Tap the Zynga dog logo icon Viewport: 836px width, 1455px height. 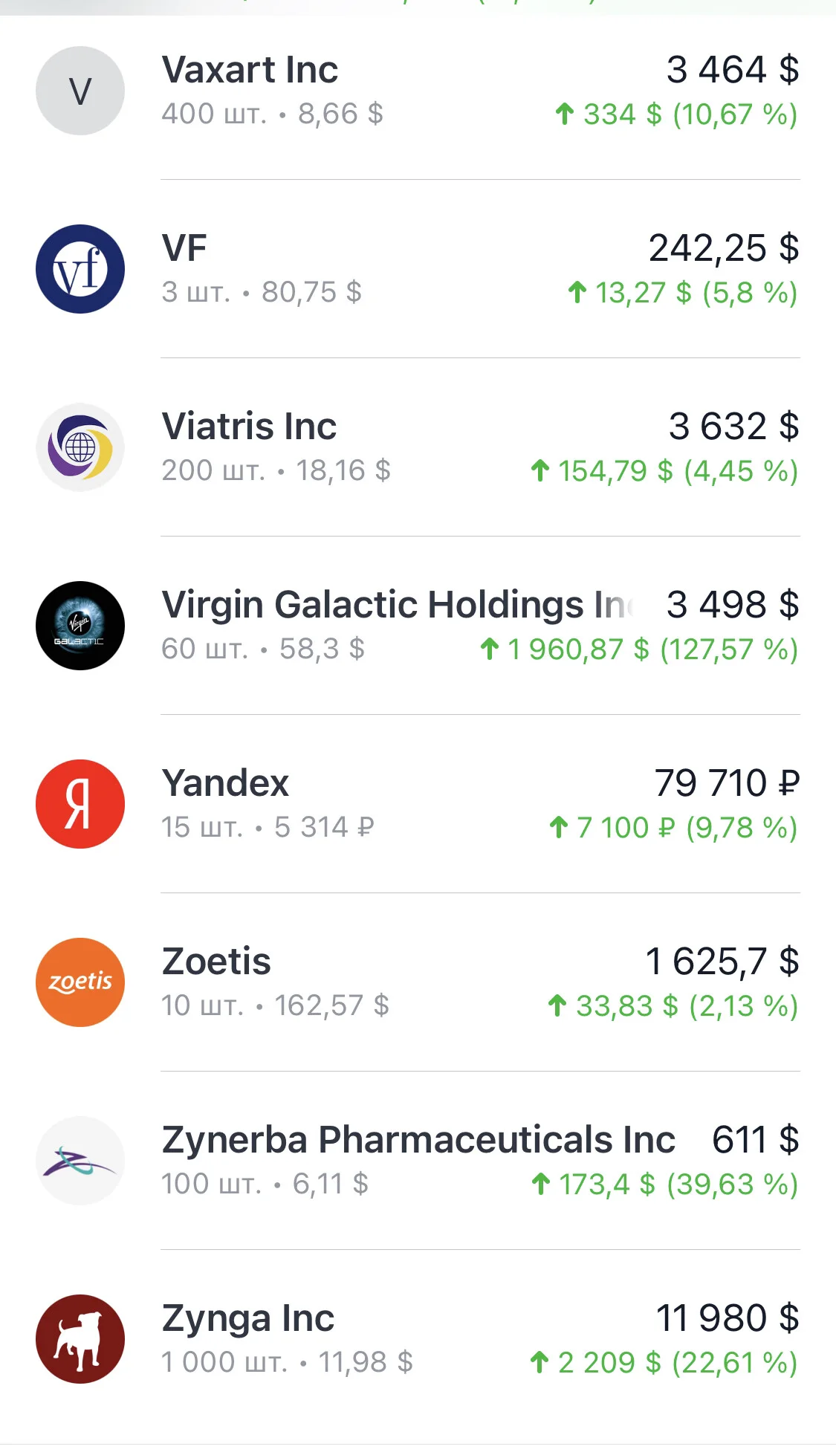click(80, 1339)
